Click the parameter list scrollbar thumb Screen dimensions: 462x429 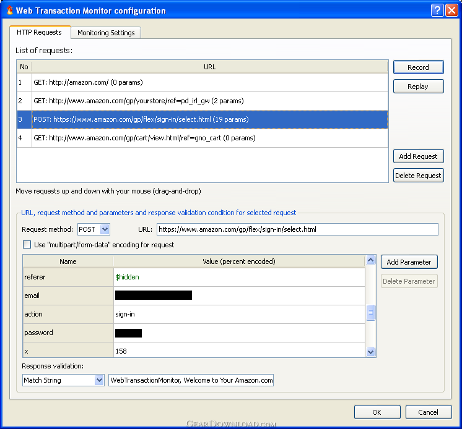click(x=371, y=312)
